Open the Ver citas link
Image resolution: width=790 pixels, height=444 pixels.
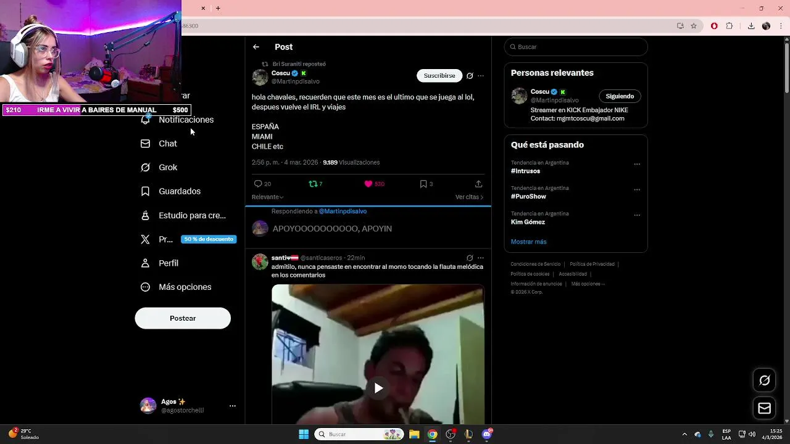pos(469,197)
